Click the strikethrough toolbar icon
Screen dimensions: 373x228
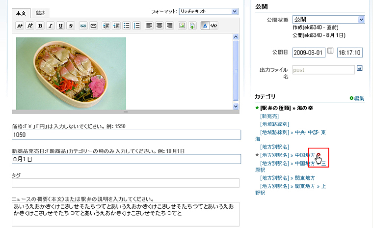tap(71, 26)
